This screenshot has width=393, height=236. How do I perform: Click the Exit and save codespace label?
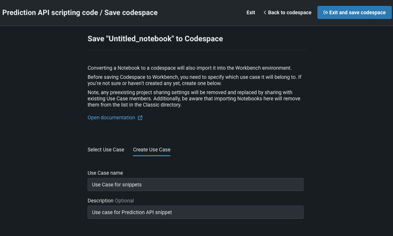357,13
